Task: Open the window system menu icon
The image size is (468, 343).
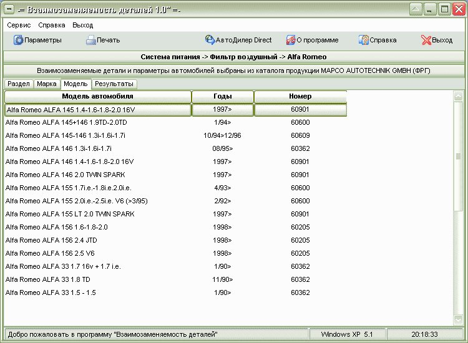Action: 9,9
